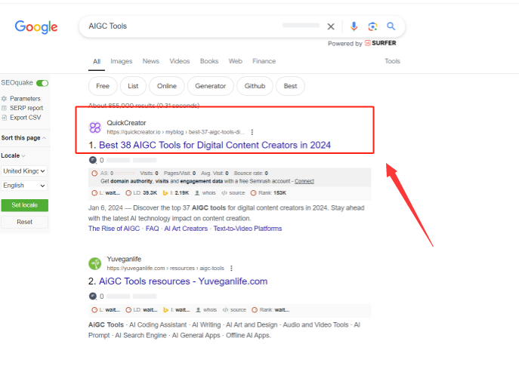519x381 pixels.
Task: Switch to the Images tab
Action: point(122,61)
